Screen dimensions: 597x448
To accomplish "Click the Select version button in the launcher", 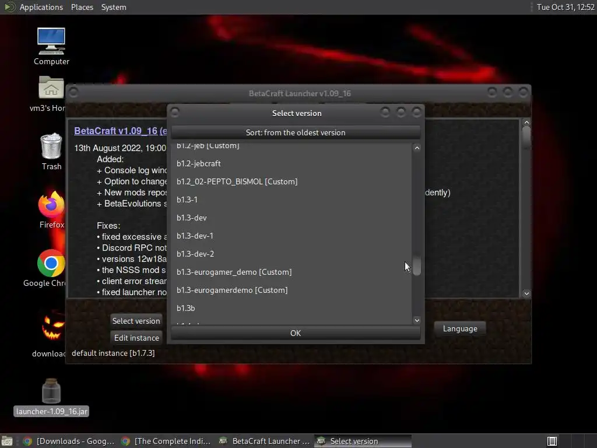I will [x=136, y=321].
